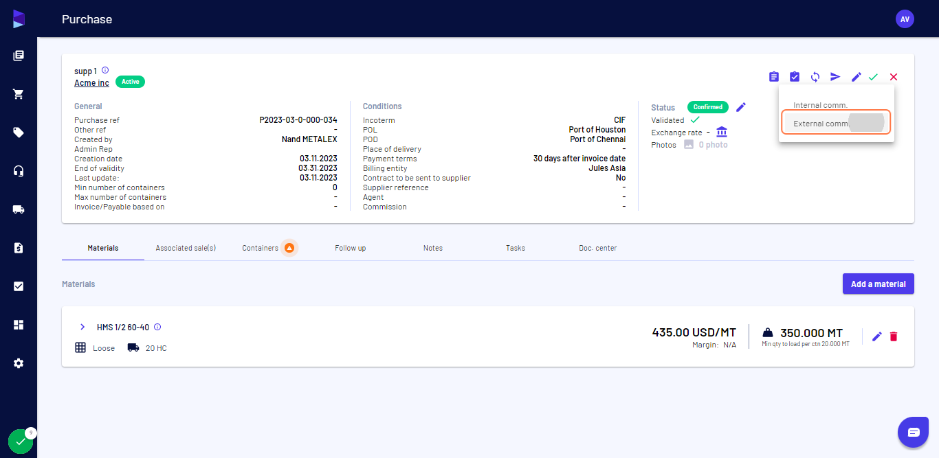
Task: Click the bank exchange rate icon
Action: coord(722,132)
